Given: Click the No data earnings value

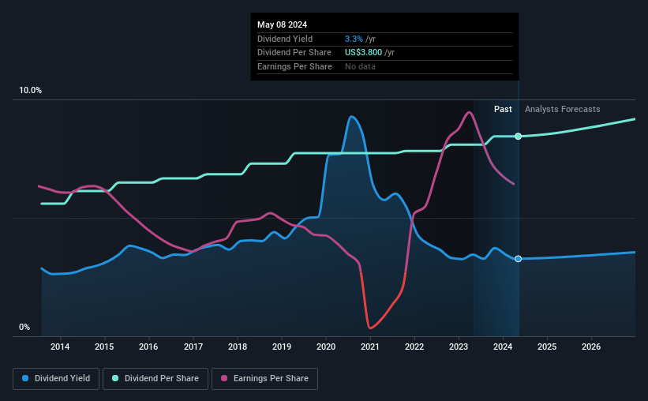Looking at the screenshot, I should [361, 66].
